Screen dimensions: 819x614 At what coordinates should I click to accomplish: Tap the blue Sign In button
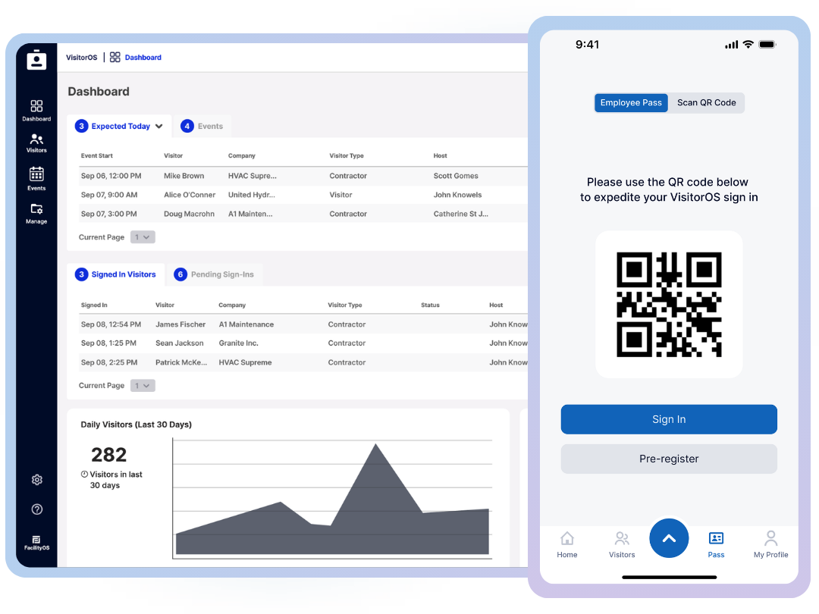pyautogui.click(x=669, y=419)
